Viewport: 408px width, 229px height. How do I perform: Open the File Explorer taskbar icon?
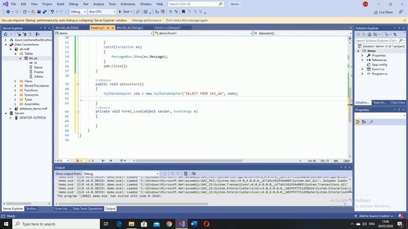132,224
